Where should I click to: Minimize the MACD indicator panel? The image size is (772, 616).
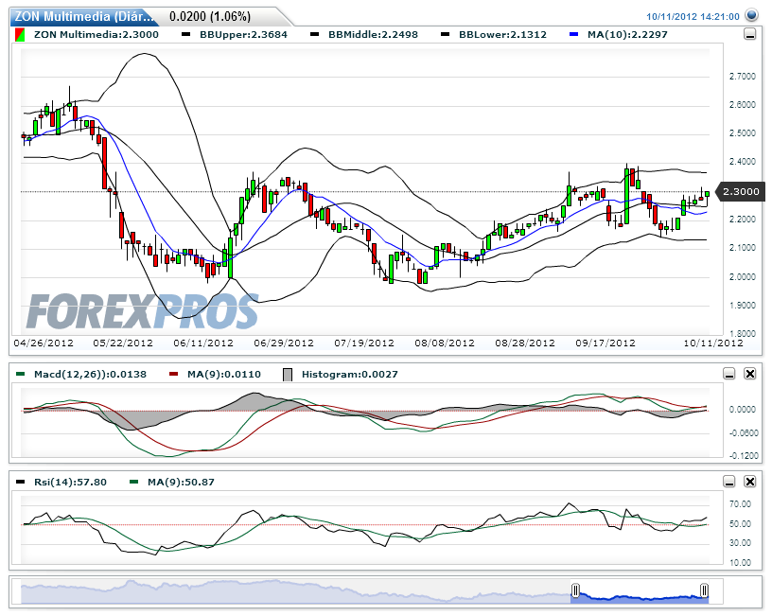click(x=729, y=374)
